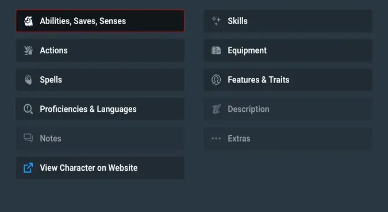This screenshot has width=388, height=212.
Task: Click the sparkle stars icon beside Skills
Action: tap(216, 21)
